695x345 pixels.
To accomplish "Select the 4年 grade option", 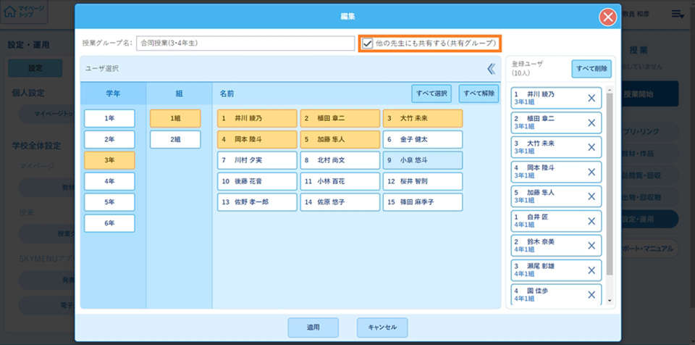I will tap(109, 181).
